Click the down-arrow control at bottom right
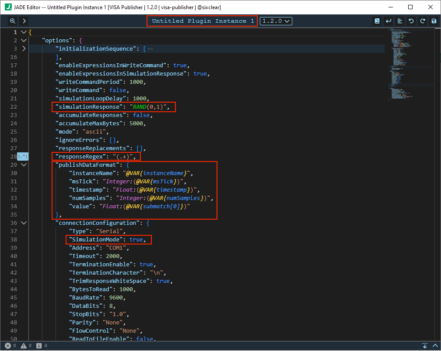The height and width of the screenshot is (351, 441). (425, 345)
